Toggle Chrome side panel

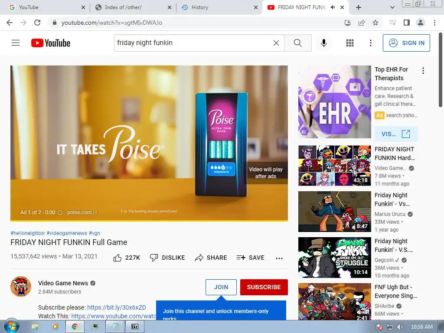pyautogui.click(x=407, y=23)
